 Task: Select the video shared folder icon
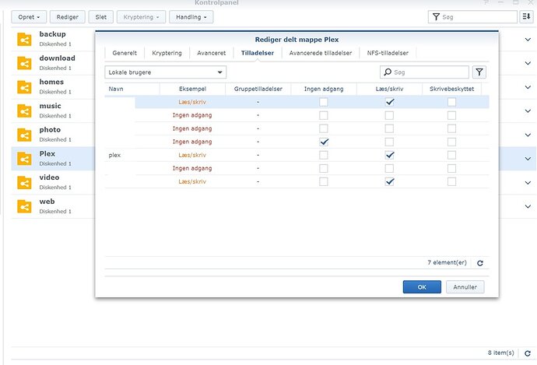pos(24,183)
